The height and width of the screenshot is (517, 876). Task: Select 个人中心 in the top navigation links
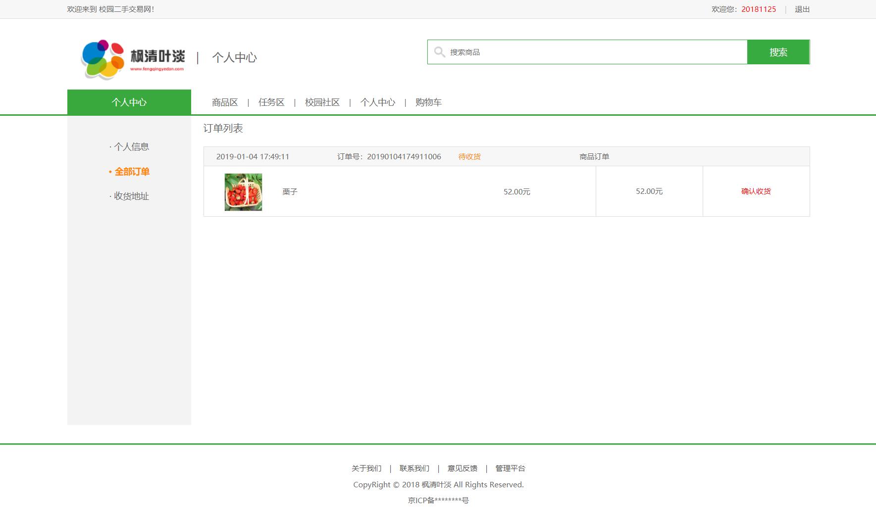pyautogui.click(x=377, y=102)
